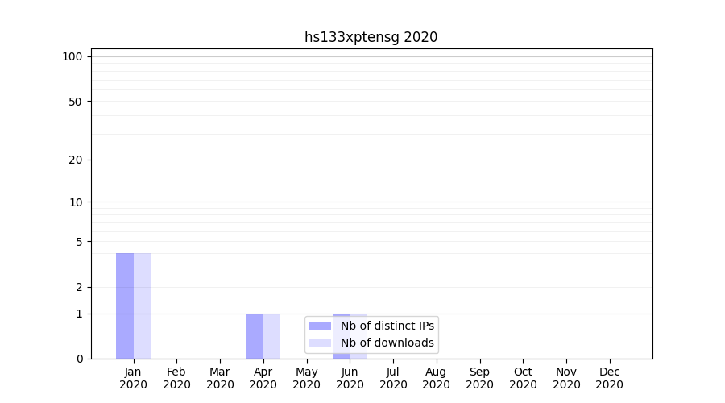The width and height of the screenshot is (725, 403).
Task: Click the chart title hs133xptensg 2020
Action: pos(371,37)
